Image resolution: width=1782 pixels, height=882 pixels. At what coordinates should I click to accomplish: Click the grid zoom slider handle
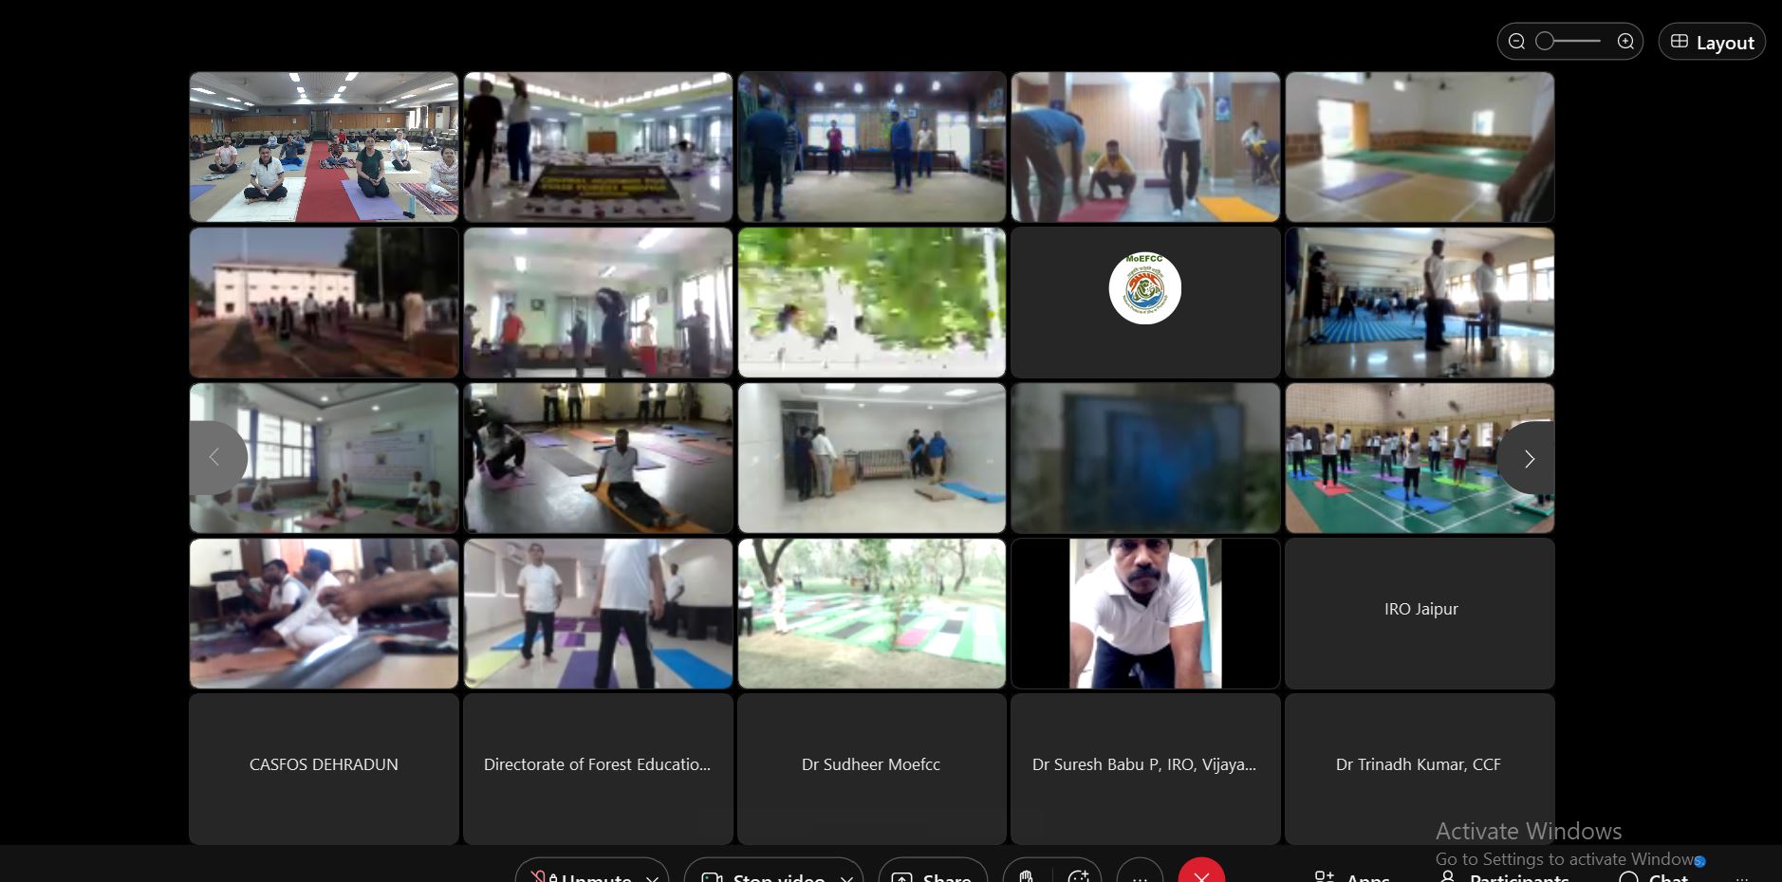click(x=1546, y=42)
